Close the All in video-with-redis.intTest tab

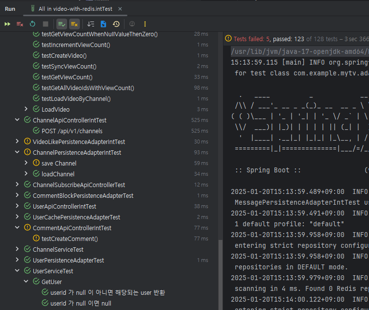pyautogui.click(x=120, y=9)
